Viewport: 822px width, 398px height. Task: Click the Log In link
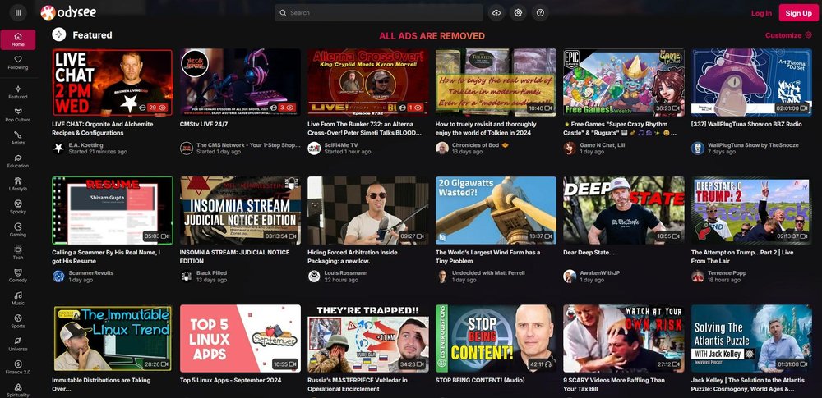click(x=761, y=13)
